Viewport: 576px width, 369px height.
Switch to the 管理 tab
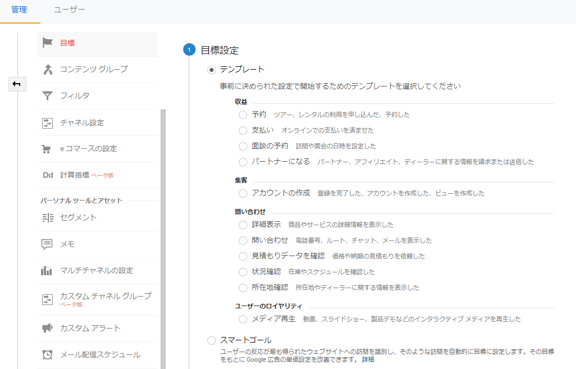click(19, 10)
